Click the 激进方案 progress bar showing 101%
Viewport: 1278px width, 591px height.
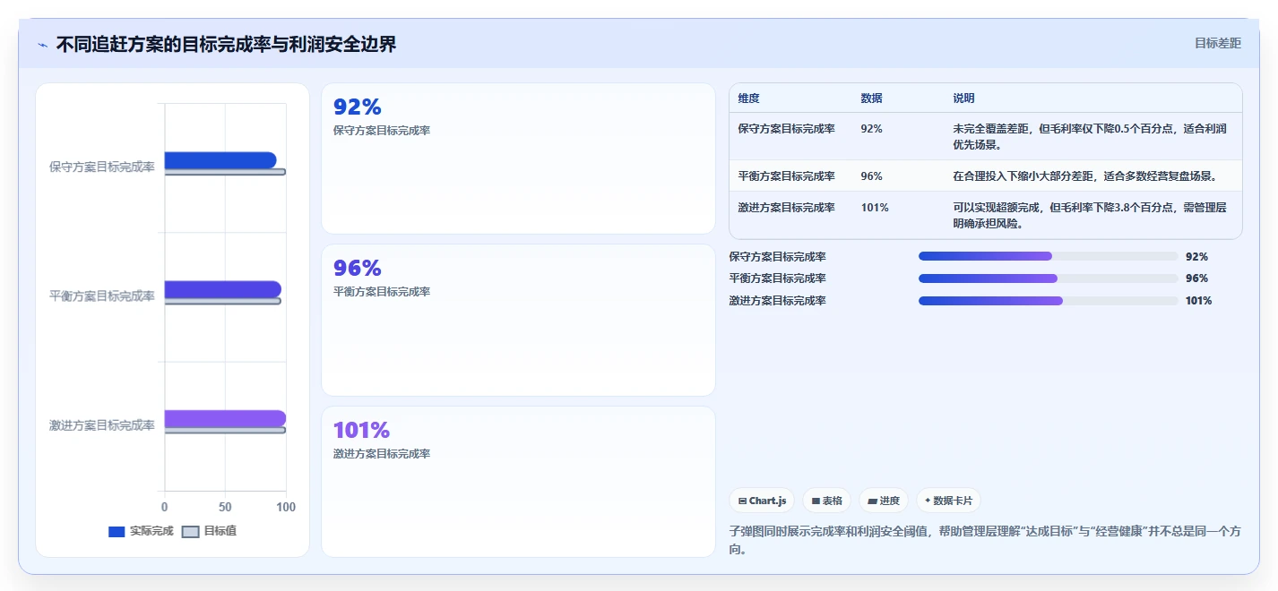pyautogui.click(x=1048, y=301)
